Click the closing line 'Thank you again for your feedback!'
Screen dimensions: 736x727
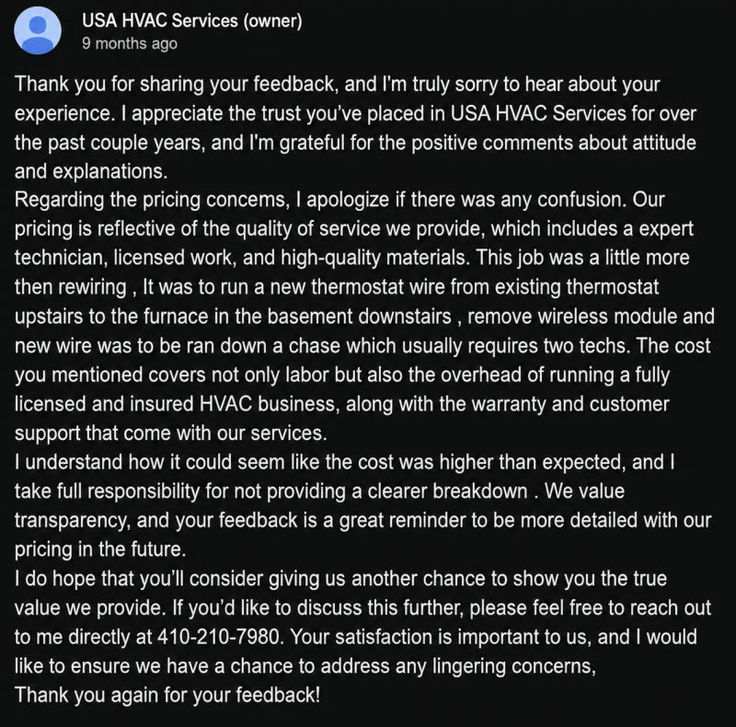(167, 695)
